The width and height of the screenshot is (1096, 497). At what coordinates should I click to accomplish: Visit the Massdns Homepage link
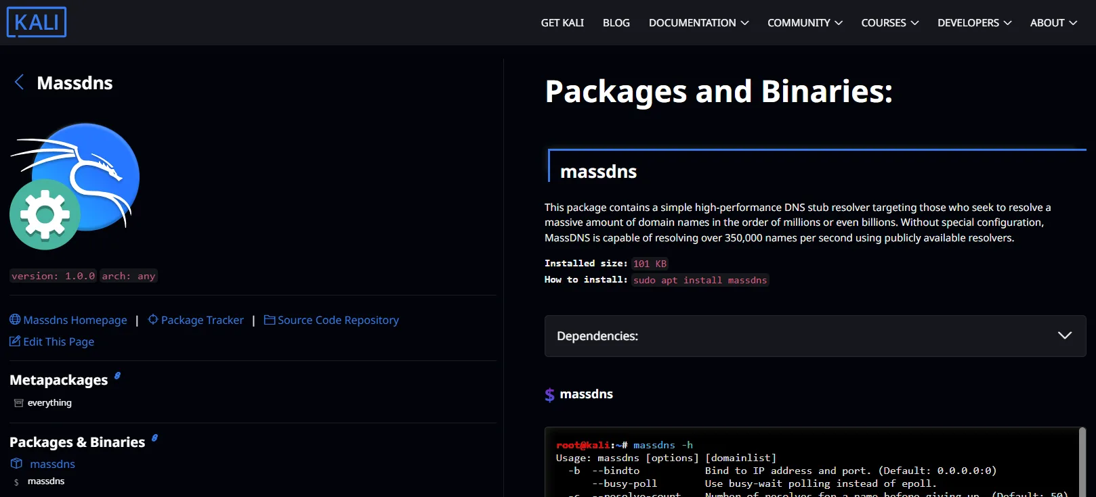pyautogui.click(x=75, y=320)
